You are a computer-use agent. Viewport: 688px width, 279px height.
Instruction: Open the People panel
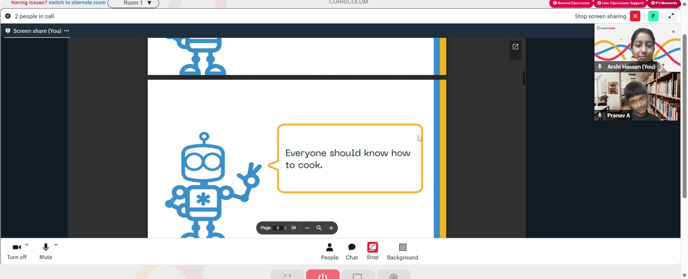330,252
